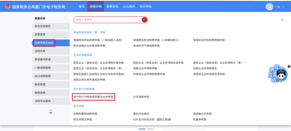Select 发票使用 in sidebar
This screenshot has height=131, width=291.
(51, 34)
